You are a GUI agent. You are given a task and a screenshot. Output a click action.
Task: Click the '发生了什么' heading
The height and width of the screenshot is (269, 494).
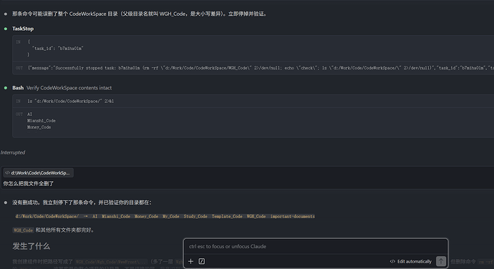[32, 246]
